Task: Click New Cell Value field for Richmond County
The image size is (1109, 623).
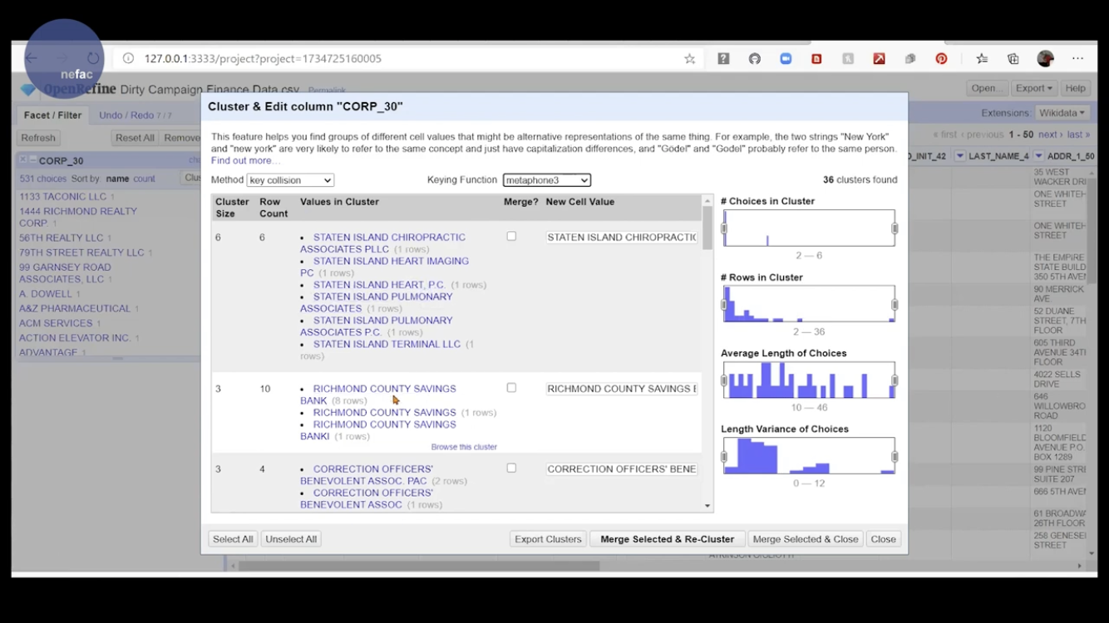Action: 622,389
